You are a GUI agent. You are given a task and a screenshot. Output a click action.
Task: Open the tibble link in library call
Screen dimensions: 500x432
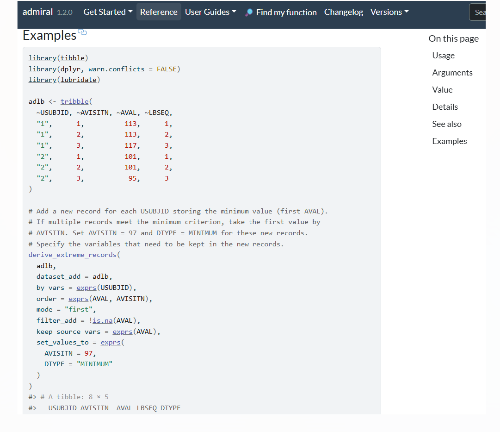(x=73, y=58)
